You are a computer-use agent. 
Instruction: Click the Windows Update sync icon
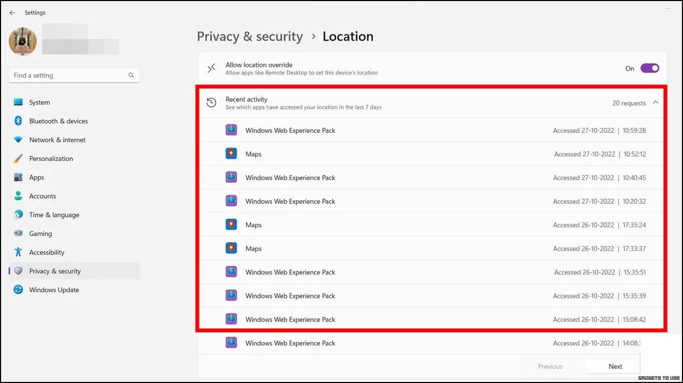[19, 290]
